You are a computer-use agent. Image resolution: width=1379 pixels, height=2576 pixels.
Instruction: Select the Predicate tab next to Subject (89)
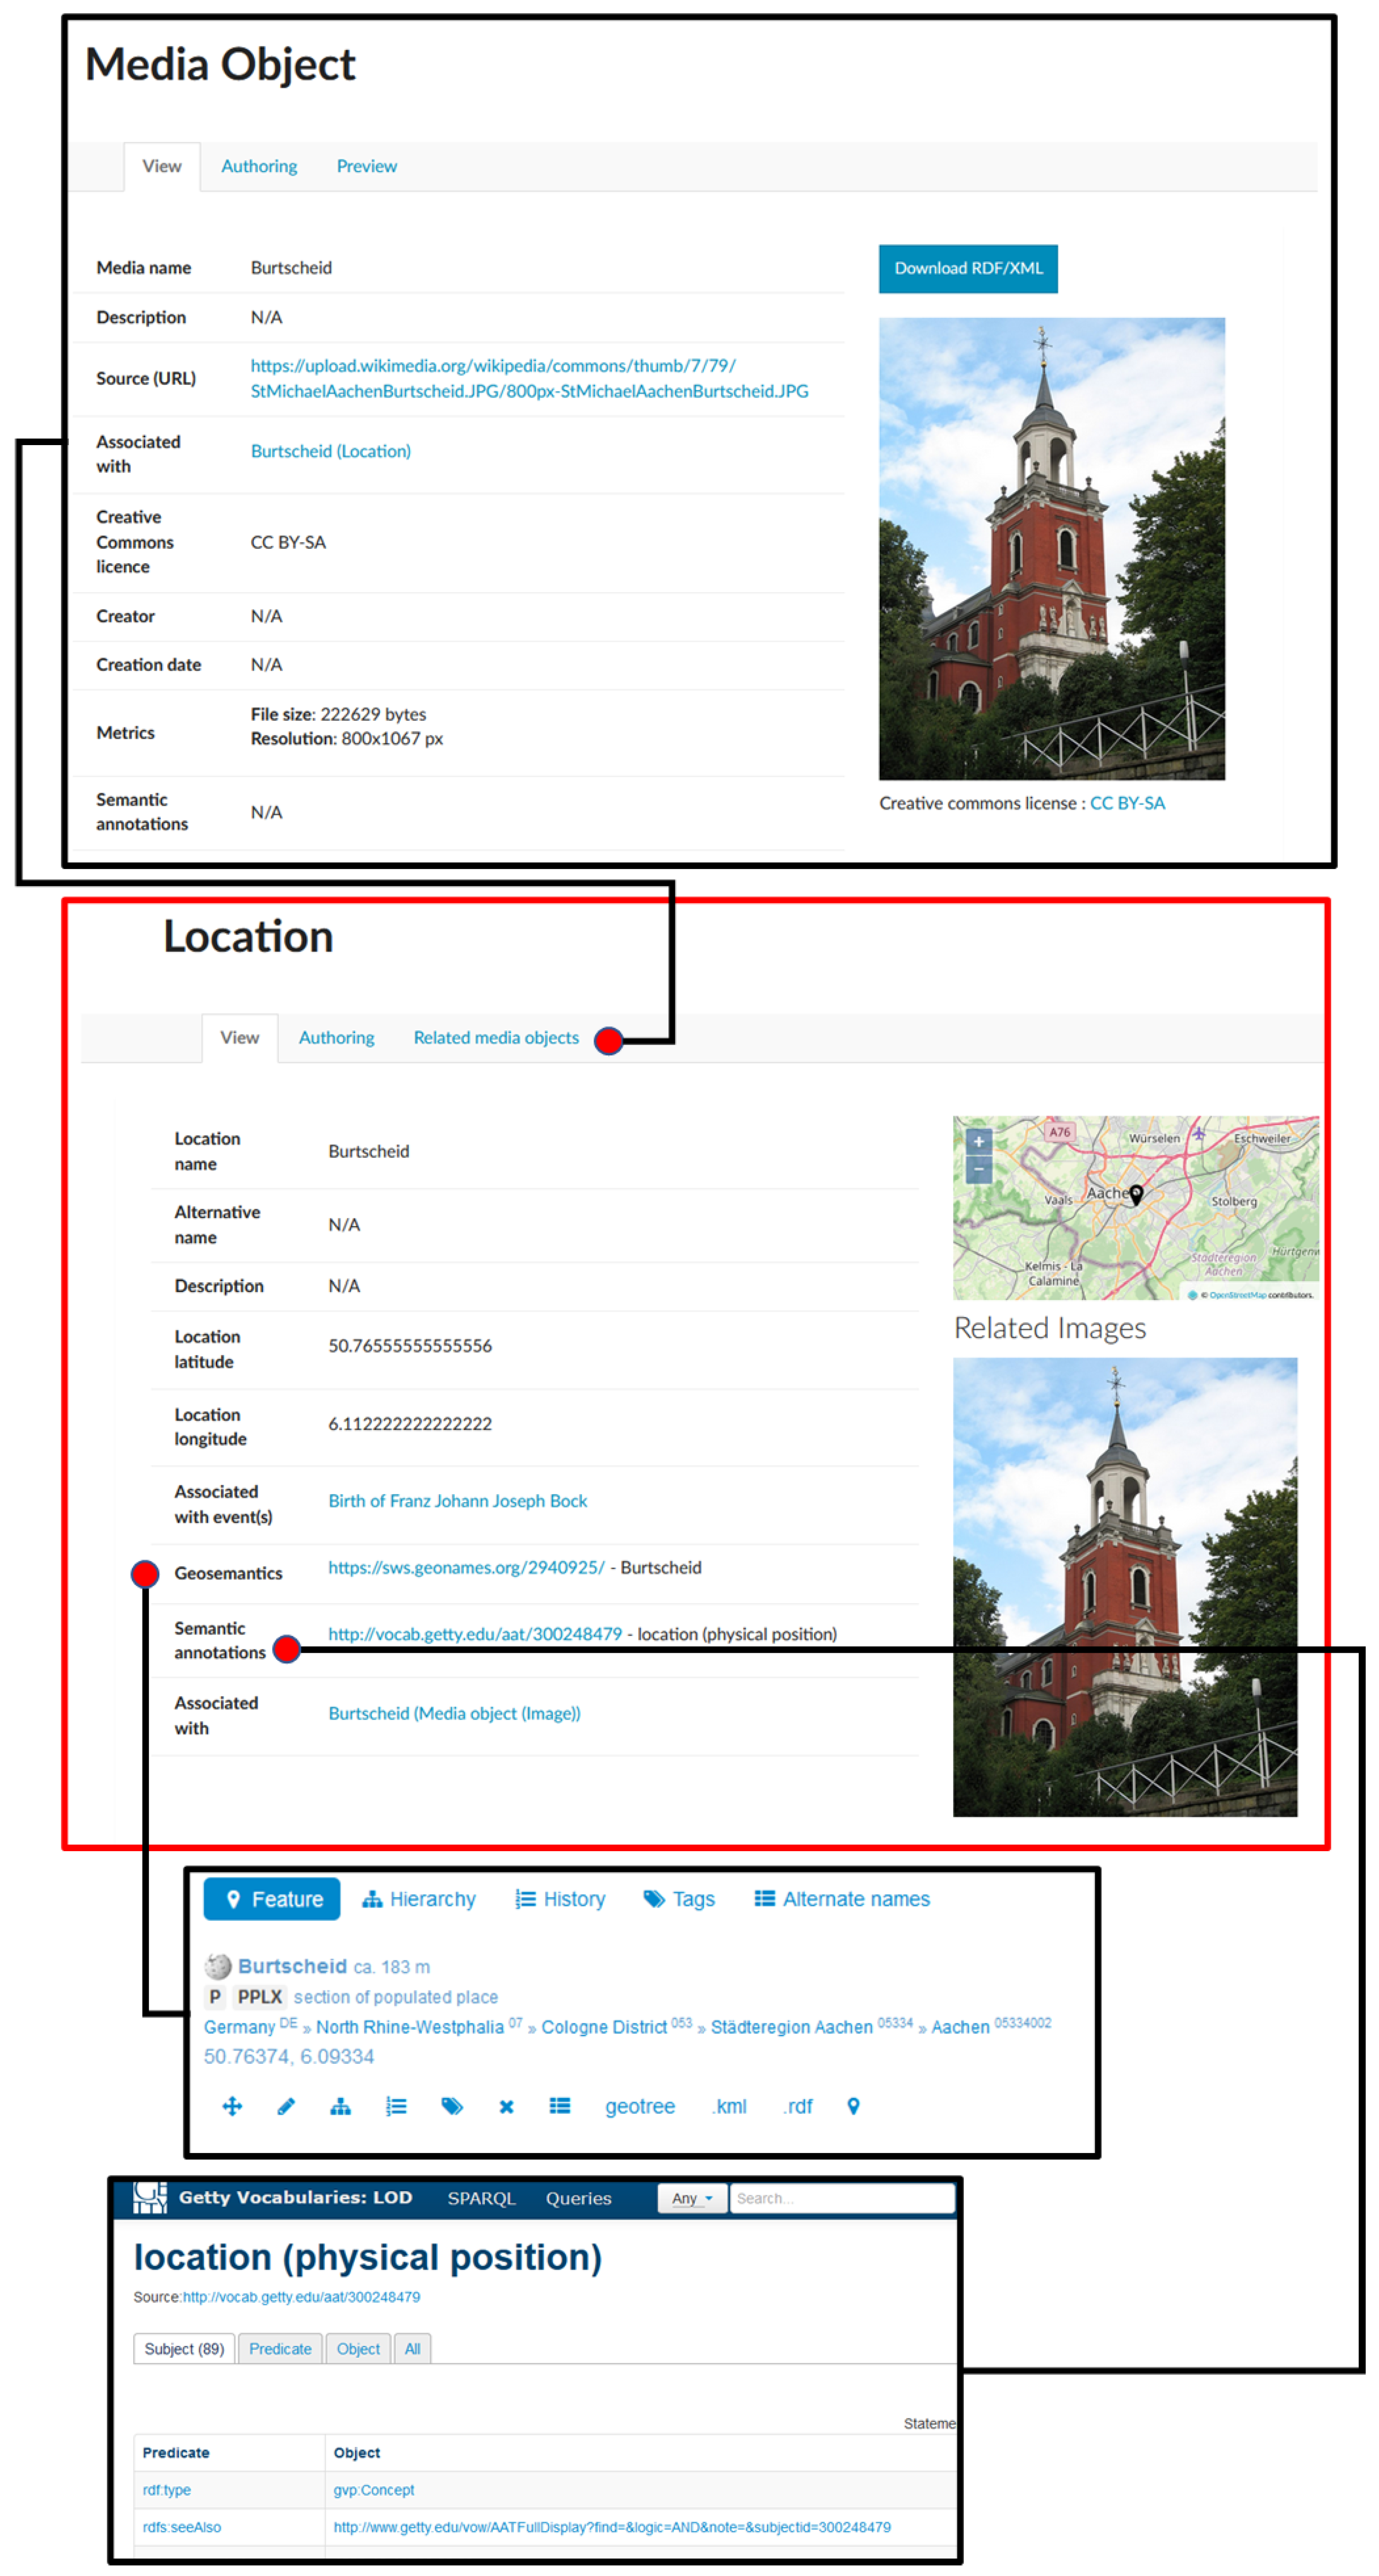[280, 2349]
